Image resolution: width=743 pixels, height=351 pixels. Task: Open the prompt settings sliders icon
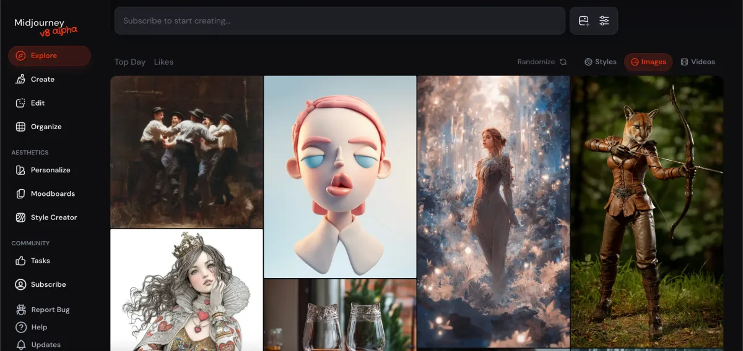point(604,21)
